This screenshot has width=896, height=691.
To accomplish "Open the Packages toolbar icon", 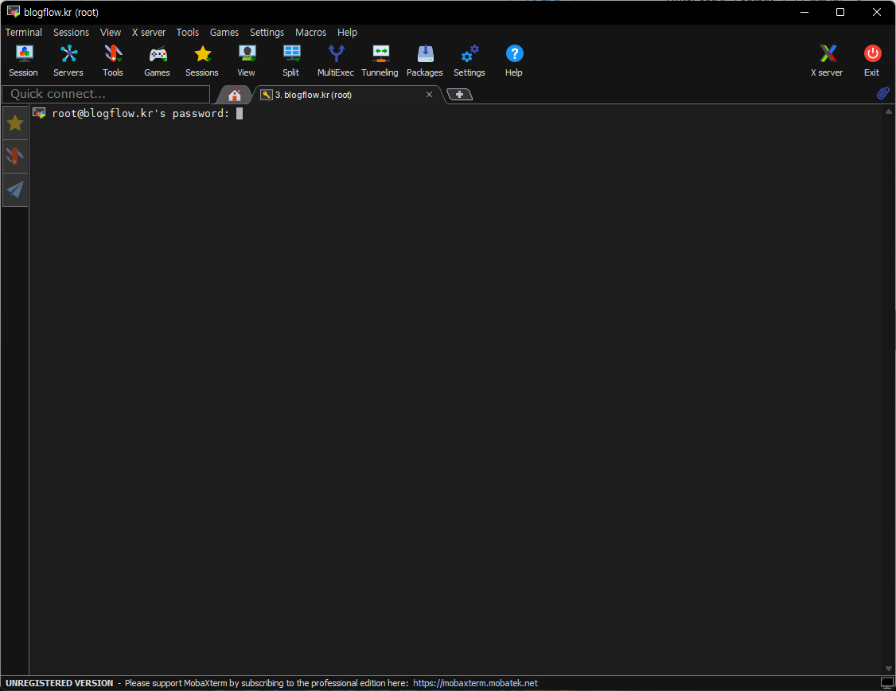I will click(x=425, y=61).
